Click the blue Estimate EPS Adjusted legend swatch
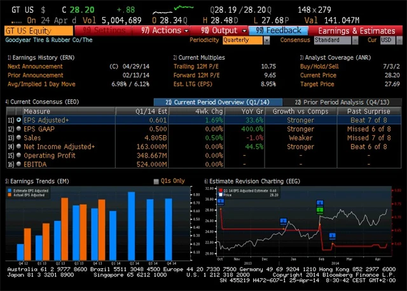The width and height of the screenshot is (407, 291). [x=9, y=190]
